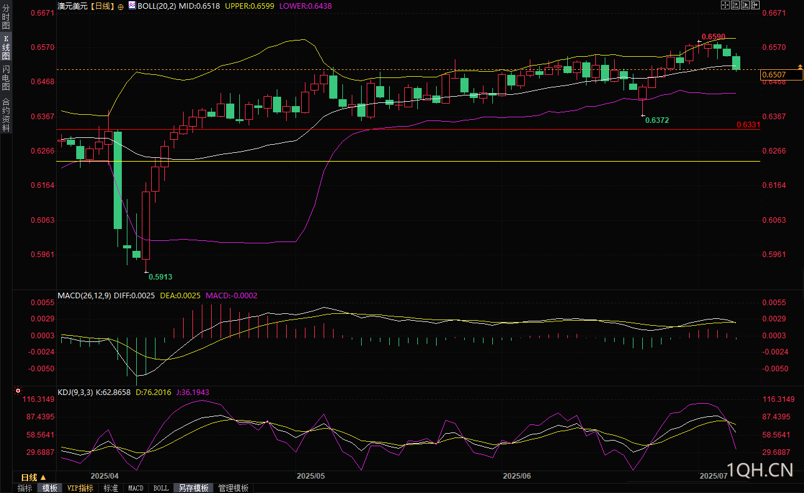Click the MID:0.6518 value in header
The height and width of the screenshot is (493, 804).
199,6
